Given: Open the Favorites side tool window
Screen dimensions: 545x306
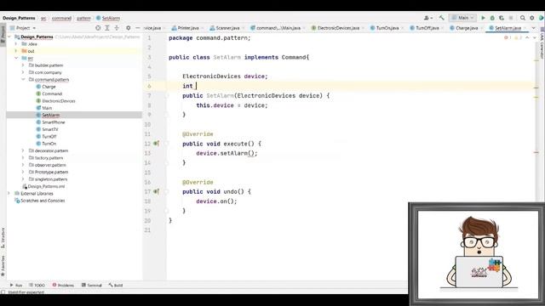Looking at the screenshot, I should [3, 266].
